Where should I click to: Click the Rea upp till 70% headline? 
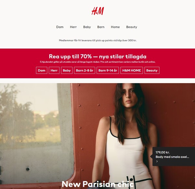(x=97, y=57)
